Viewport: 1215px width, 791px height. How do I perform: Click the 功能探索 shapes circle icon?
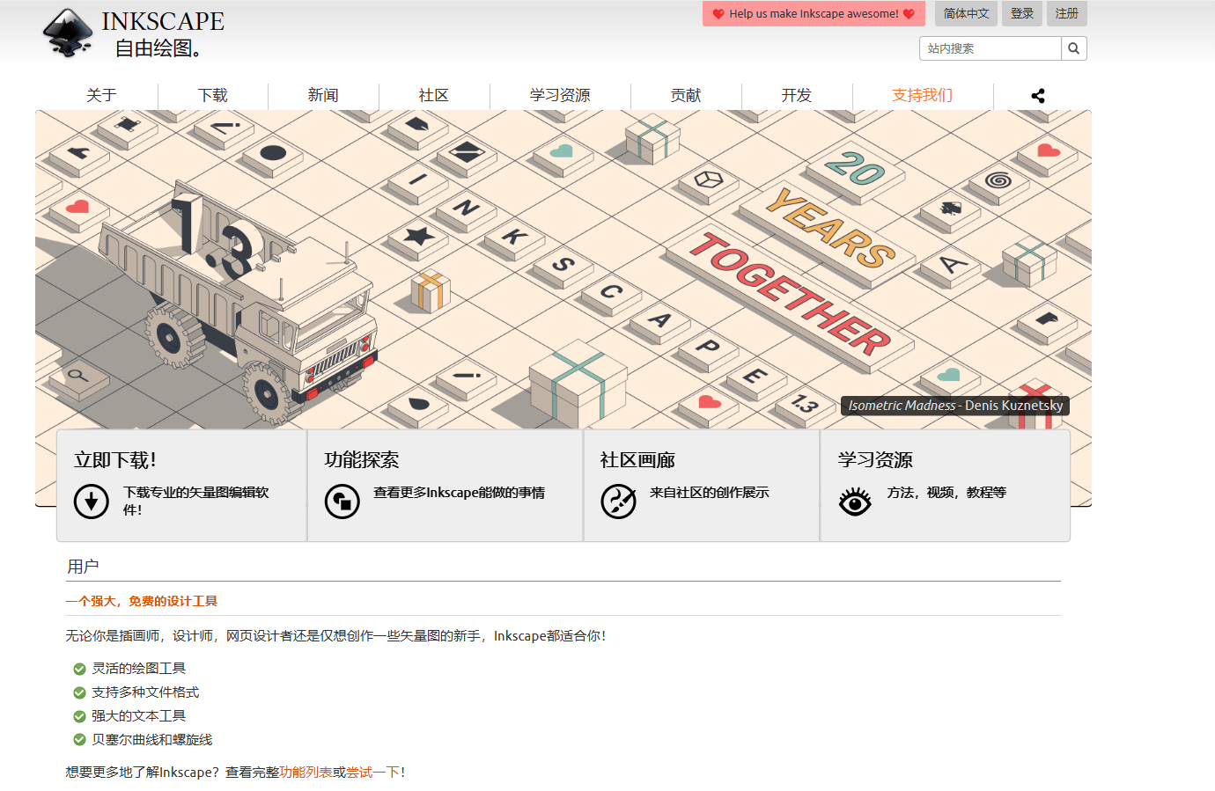click(342, 502)
